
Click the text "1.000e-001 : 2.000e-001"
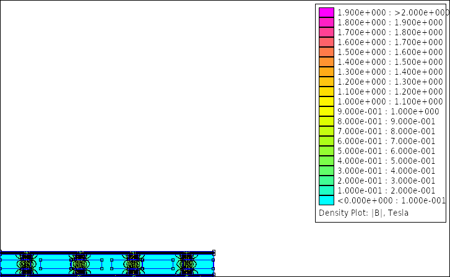386,190
